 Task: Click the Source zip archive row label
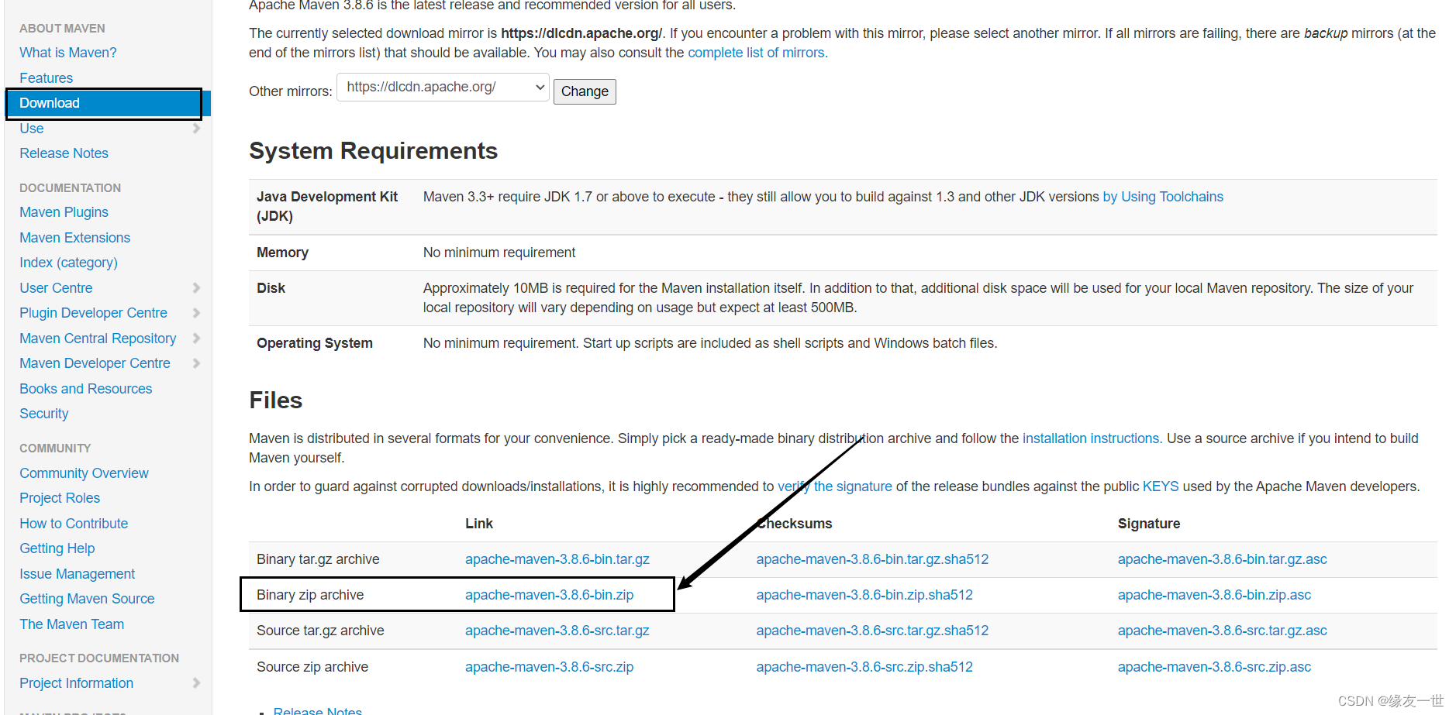click(x=312, y=667)
